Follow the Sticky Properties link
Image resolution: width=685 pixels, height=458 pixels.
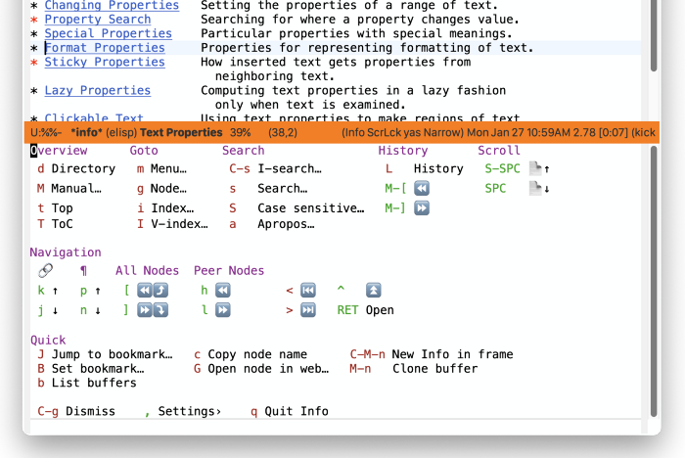[105, 63]
